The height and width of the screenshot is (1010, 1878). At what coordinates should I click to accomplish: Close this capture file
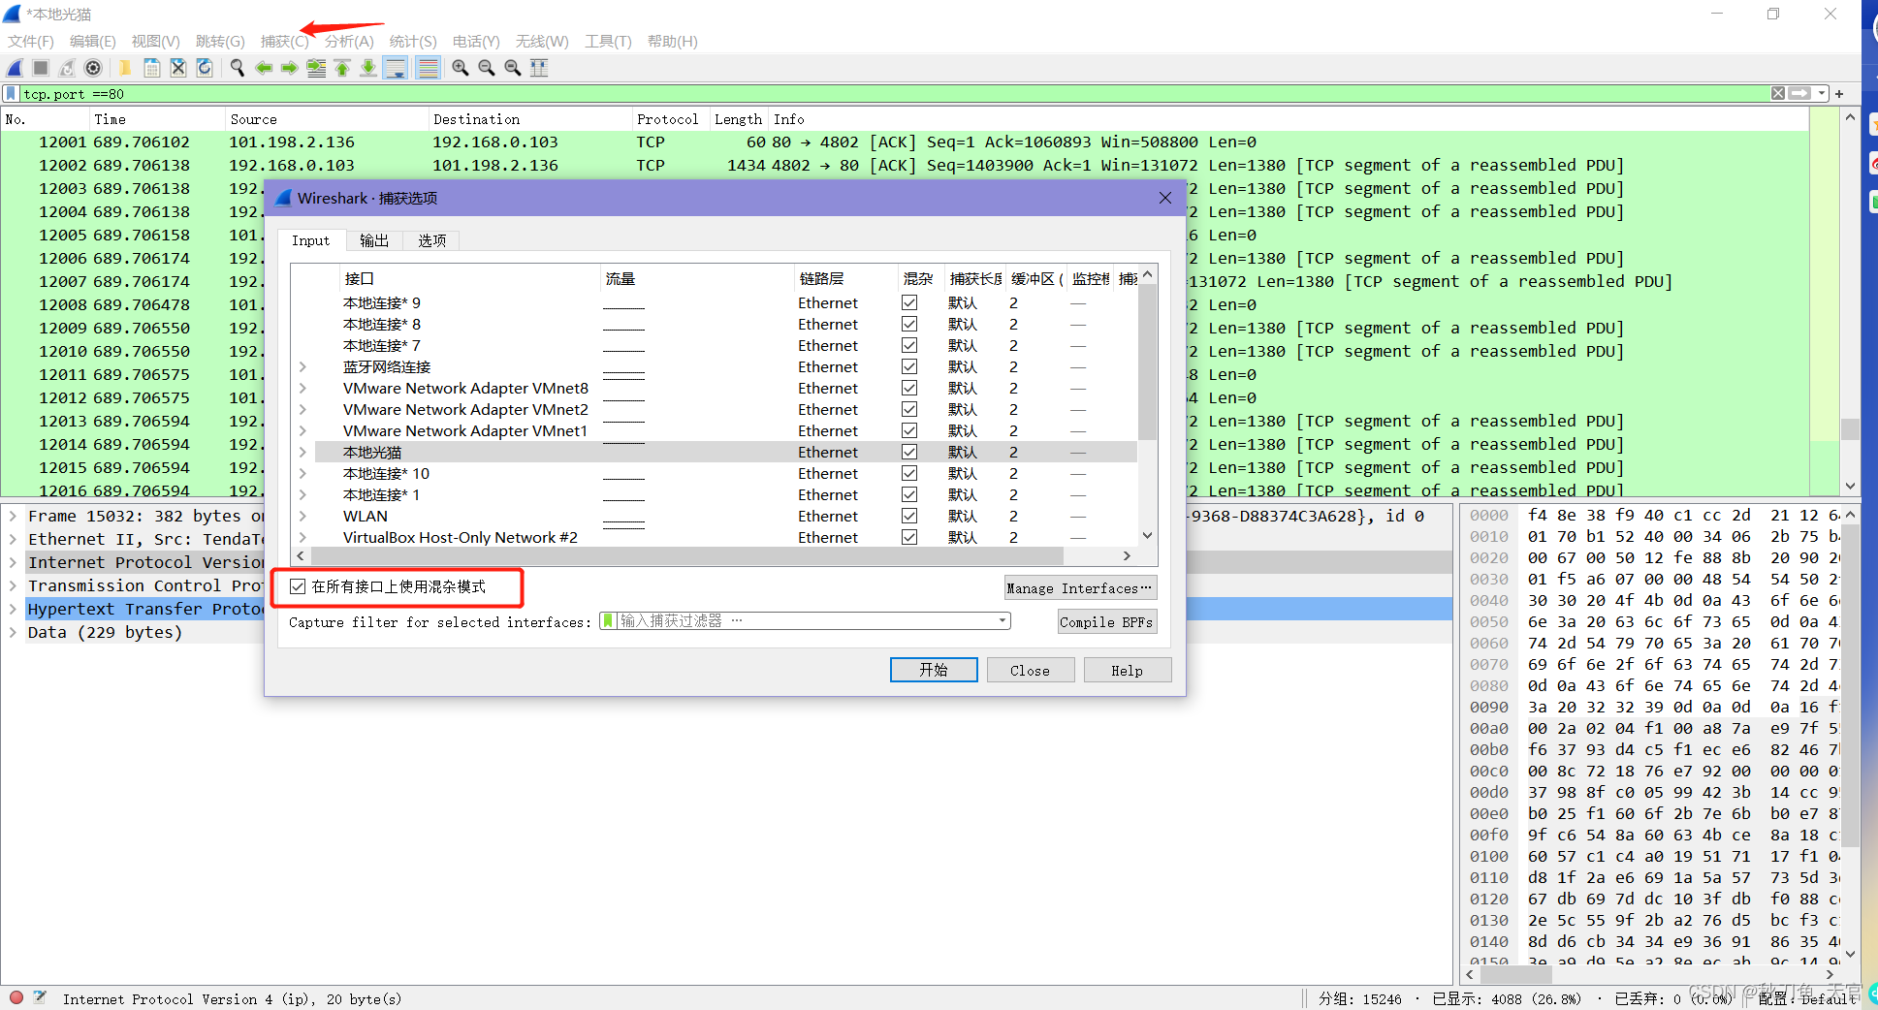178,68
